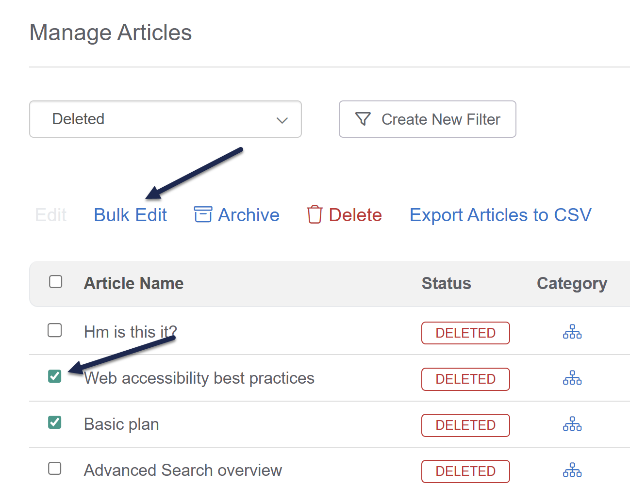Click the archive box icon

(203, 214)
